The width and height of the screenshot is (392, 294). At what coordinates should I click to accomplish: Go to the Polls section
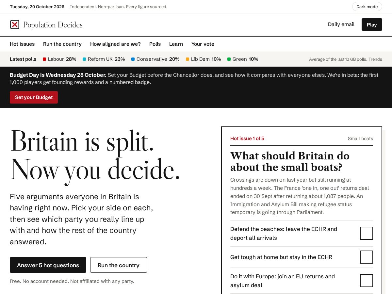click(155, 44)
